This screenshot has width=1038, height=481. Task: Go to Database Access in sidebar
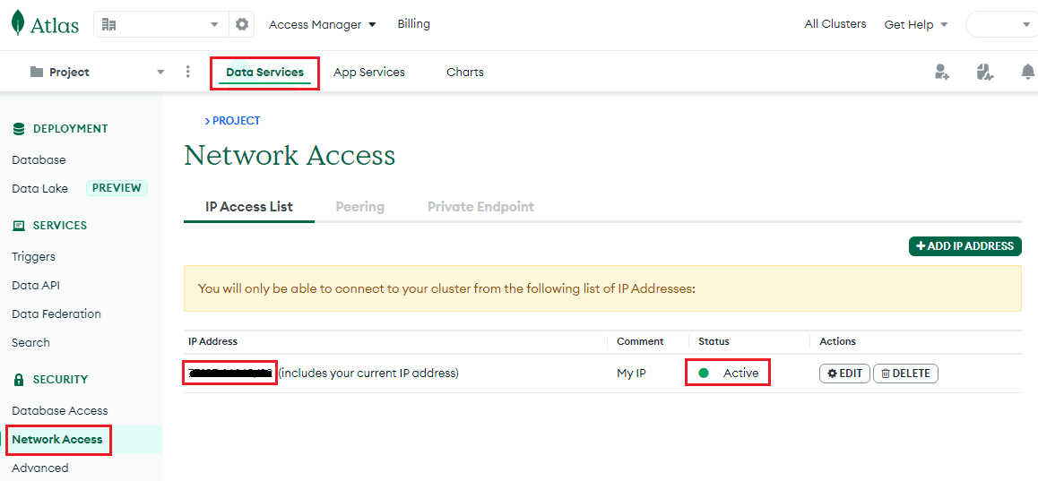tap(60, 410)
